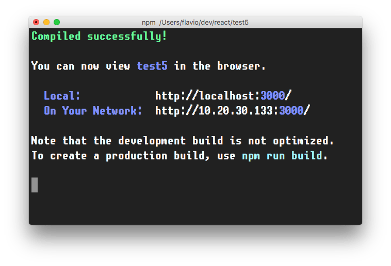Click the green "Compiled successfully!" message
The width and height of the screenshot is (391, 266).
(99, 37)
